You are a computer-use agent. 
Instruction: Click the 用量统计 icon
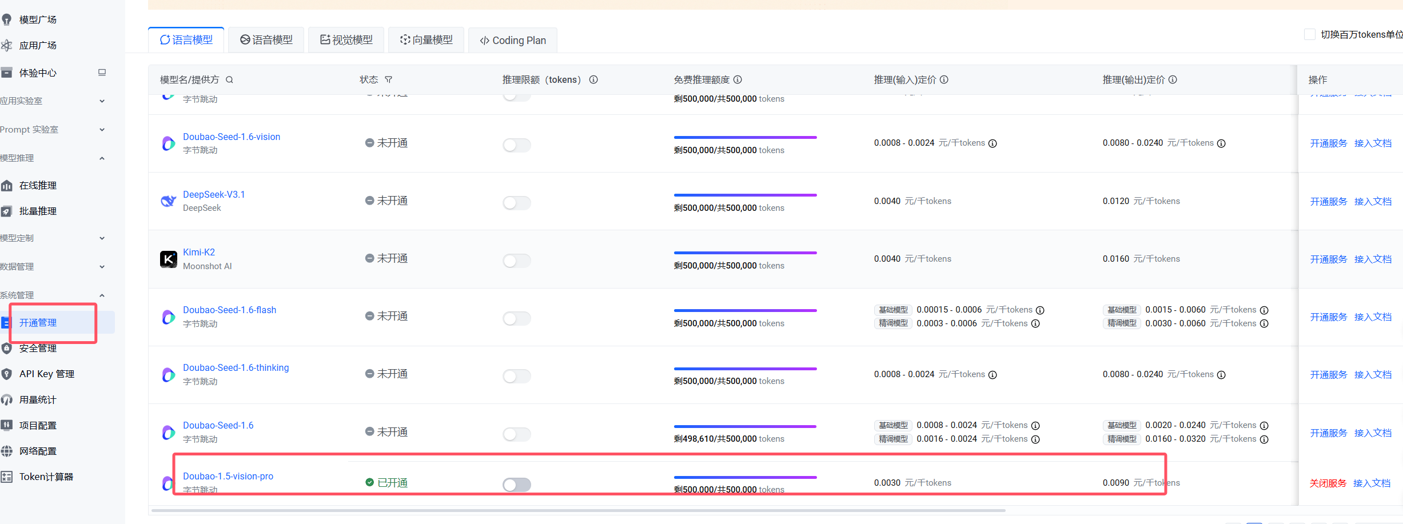click(x=7, y=400)
